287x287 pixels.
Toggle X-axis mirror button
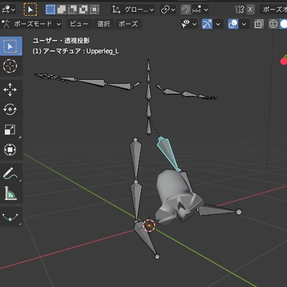(250, 10)
